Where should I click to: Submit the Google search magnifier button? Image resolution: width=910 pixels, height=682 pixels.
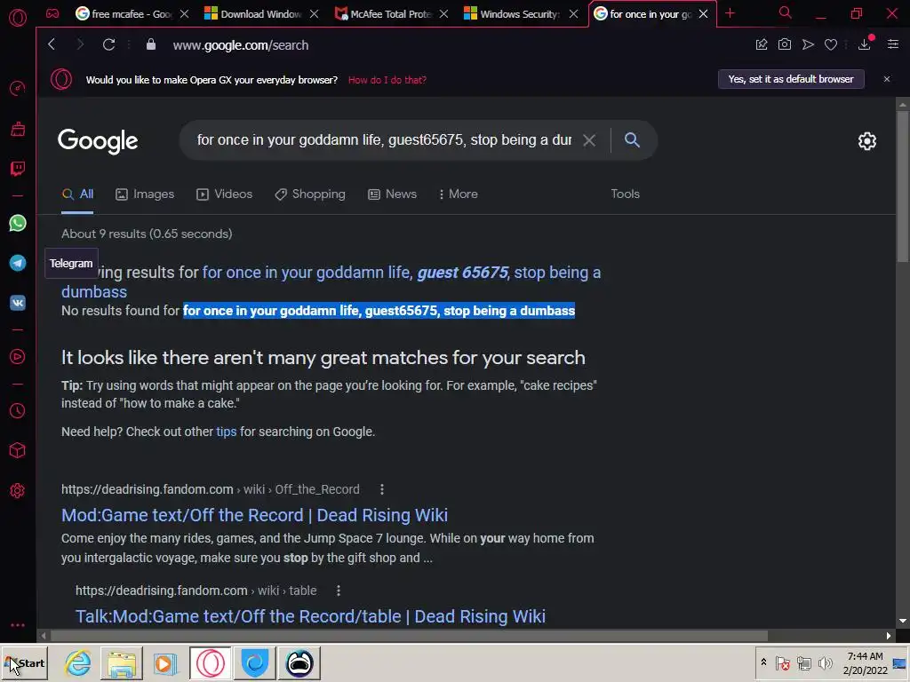632,139
